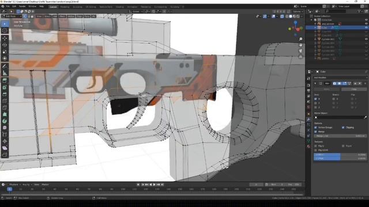The image size is (369, 207).
Task: Open the Render menu
Action: tap(22, 6)
